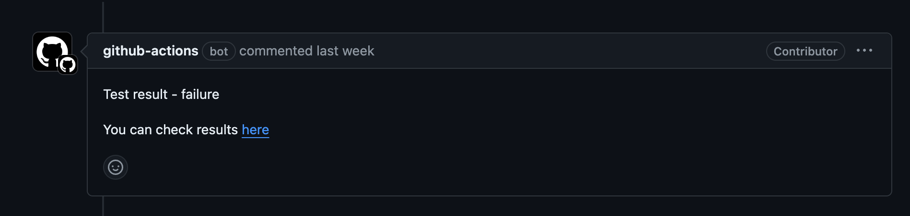Click the timeline line above the comment
The width and height of the screenshot is (910, 216).
point(103,17)
